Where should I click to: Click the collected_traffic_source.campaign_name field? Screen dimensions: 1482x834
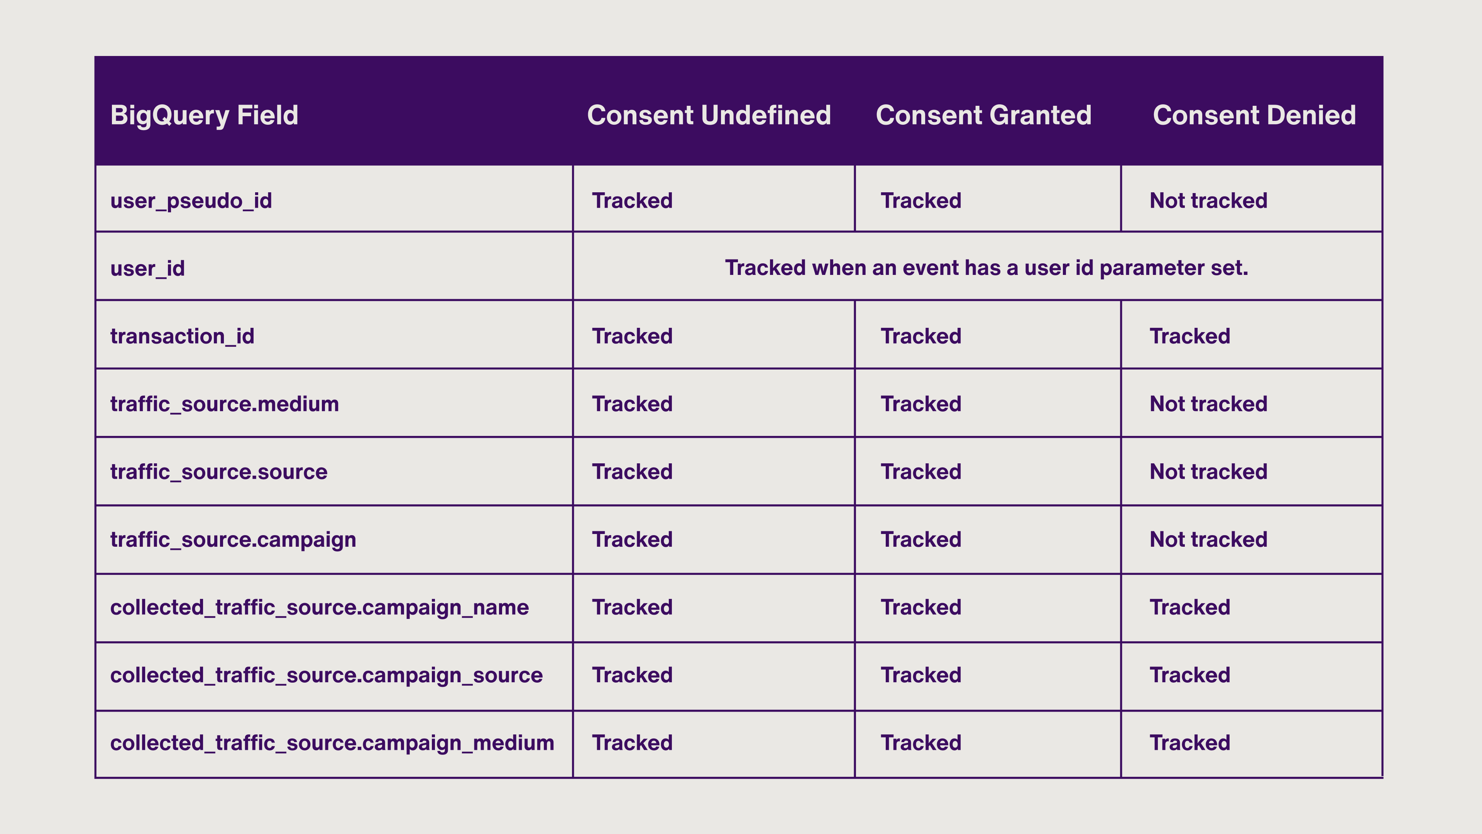tap(319, 608)
